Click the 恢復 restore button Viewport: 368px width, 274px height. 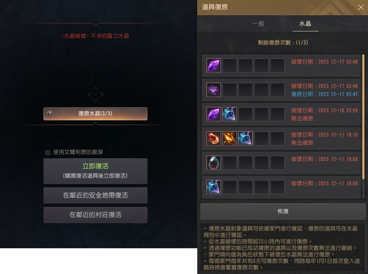pyautogui.click(x=283, y=211)
